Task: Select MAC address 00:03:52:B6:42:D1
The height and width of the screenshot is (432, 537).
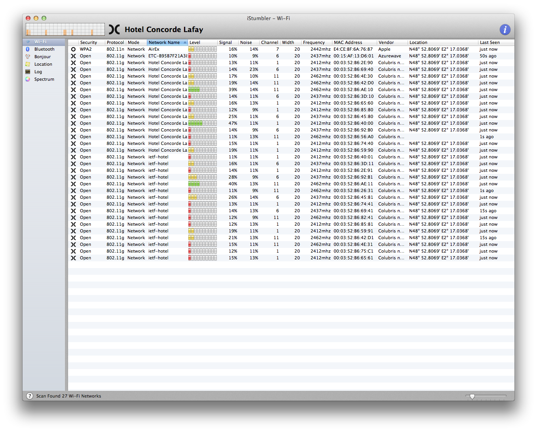Action: 353,238
